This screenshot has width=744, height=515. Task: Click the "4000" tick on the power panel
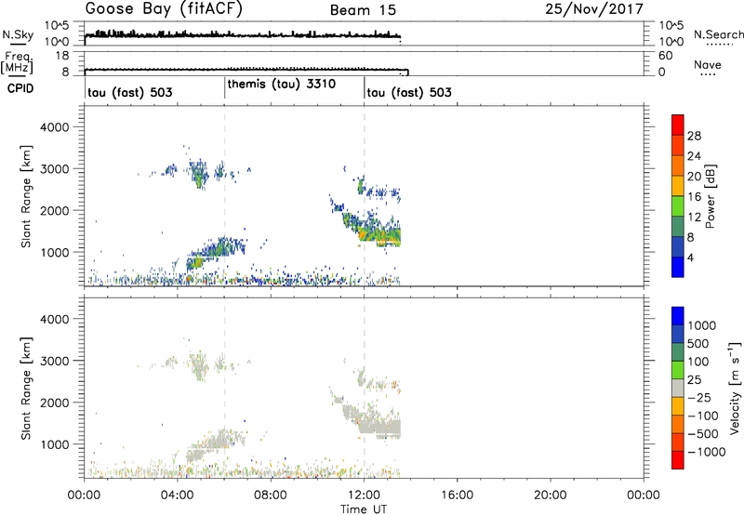57,127
